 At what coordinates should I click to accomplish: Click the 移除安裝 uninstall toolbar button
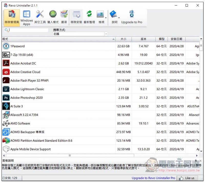pos(76,17)
